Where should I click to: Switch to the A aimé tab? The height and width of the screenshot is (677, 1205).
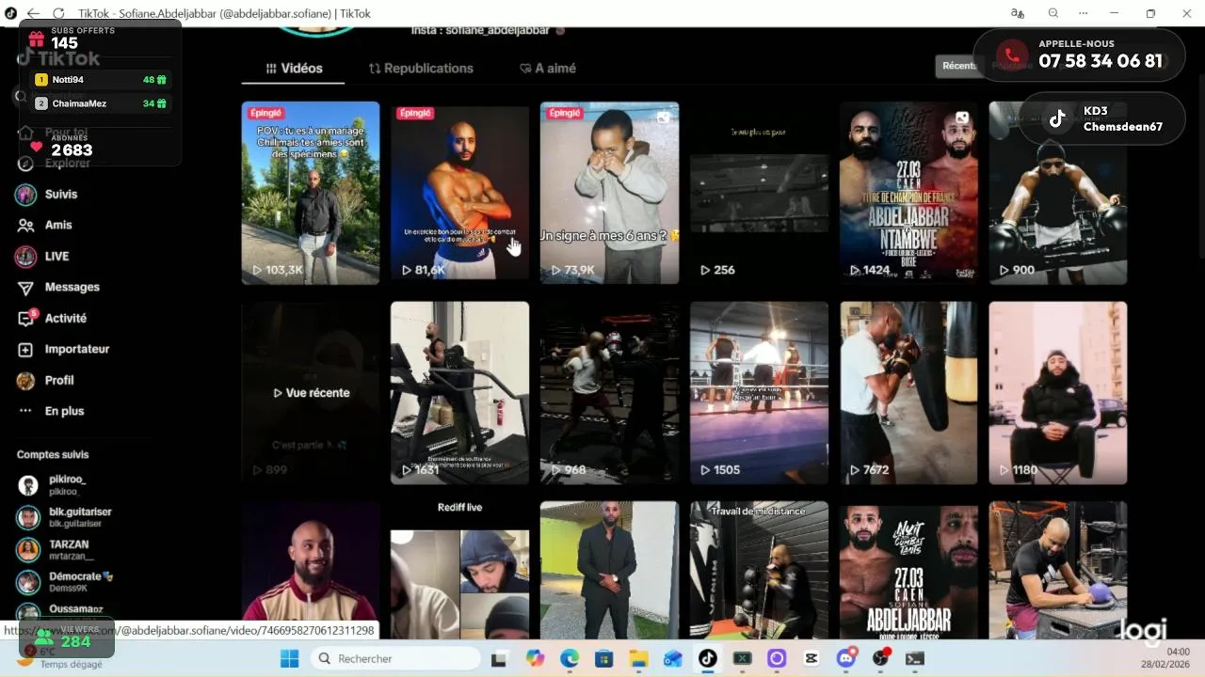point(547,69)
